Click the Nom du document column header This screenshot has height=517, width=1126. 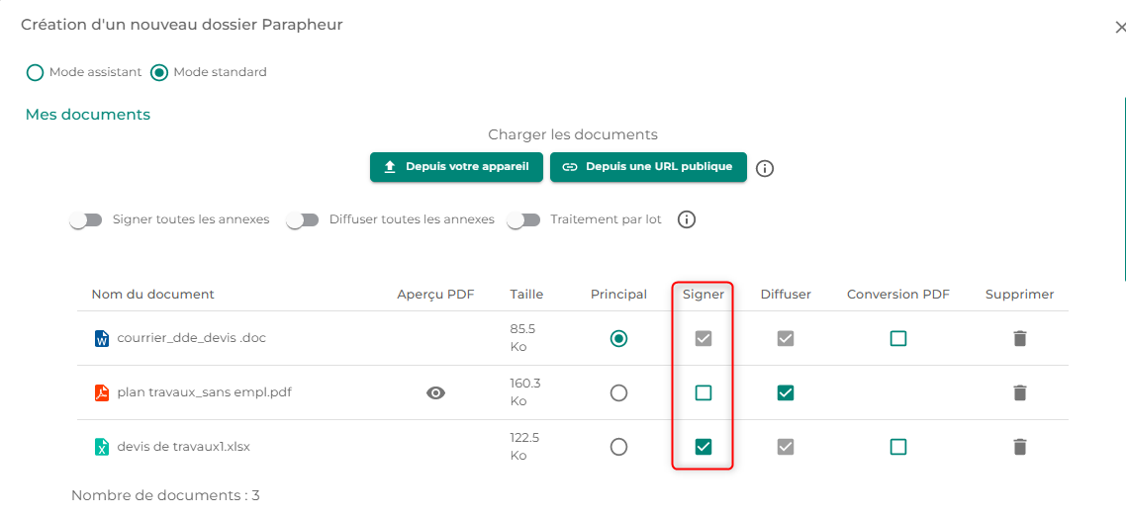(x=153, y=294)
